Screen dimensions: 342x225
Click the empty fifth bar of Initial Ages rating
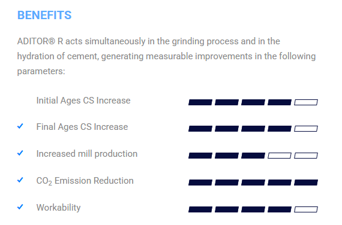(x=306, y=102)
